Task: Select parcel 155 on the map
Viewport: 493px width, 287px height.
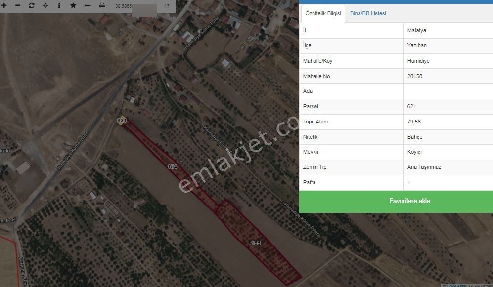Action: (x=256, y=243)
